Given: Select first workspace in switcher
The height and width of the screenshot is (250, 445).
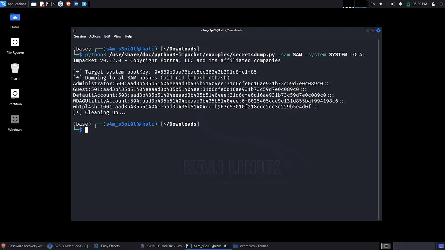Looking at the screenshot, I should [x=386, y=246].
